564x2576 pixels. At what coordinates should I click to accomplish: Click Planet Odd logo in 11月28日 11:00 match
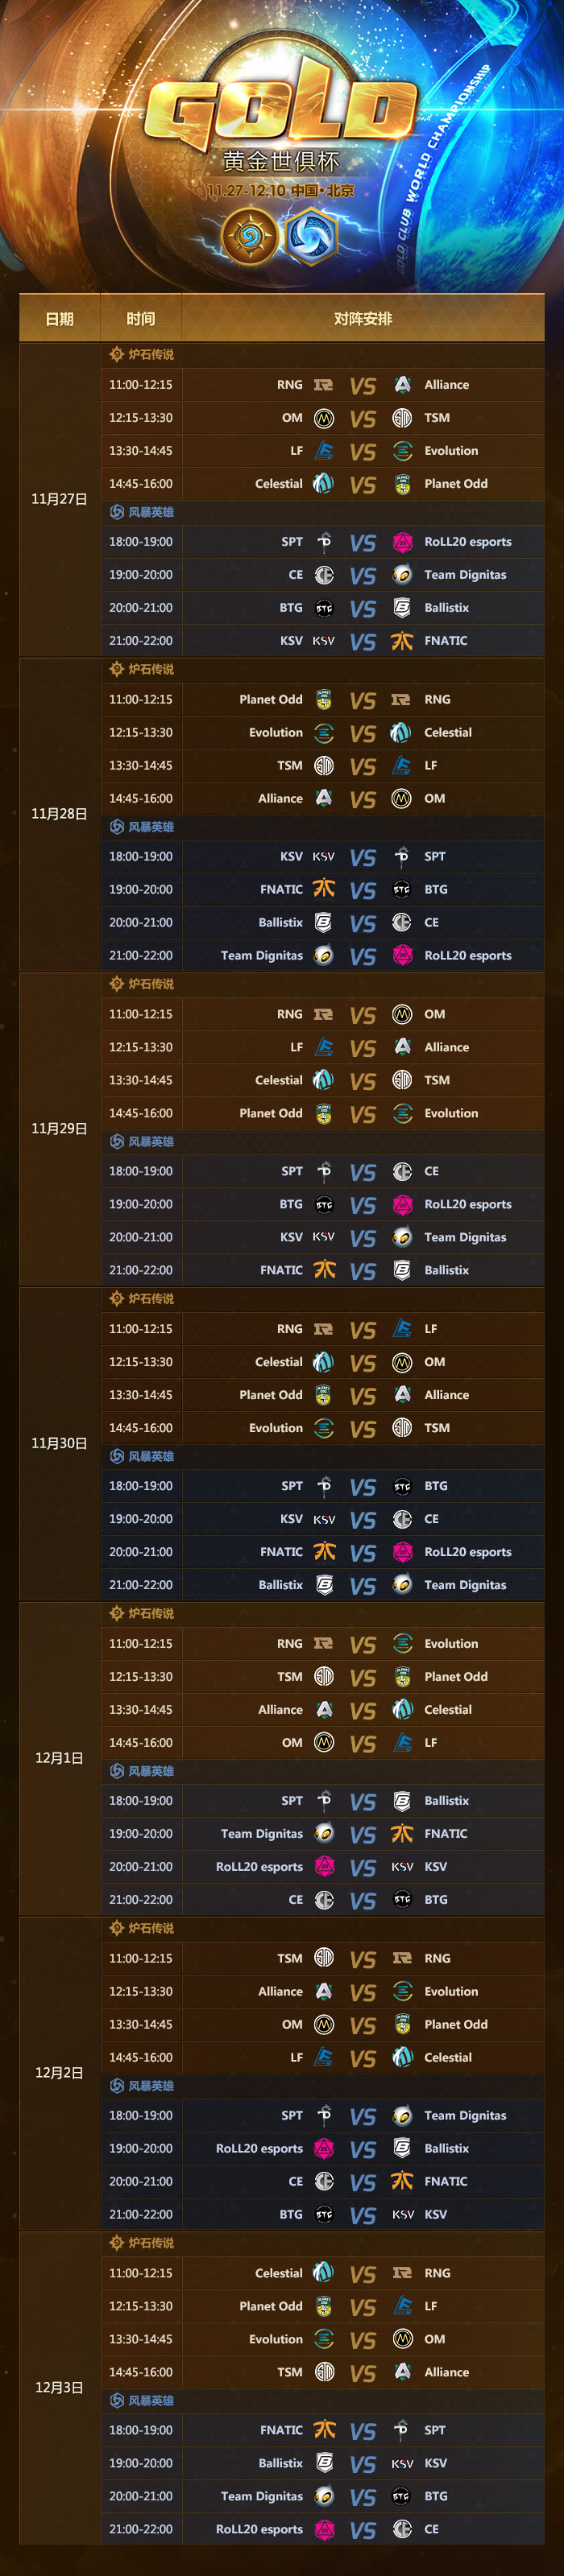(323, 700)
